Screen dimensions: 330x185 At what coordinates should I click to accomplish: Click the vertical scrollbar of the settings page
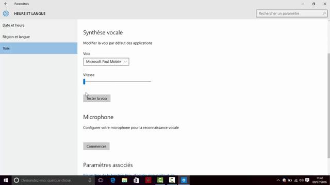point(329,105)
